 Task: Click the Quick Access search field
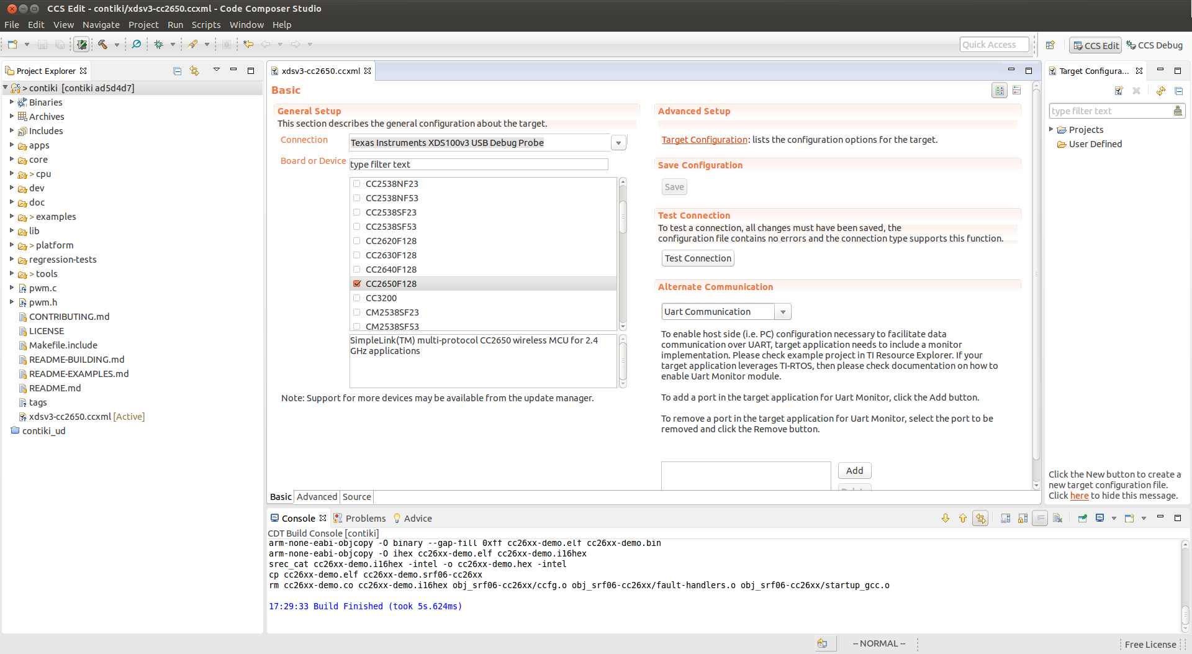[994, 45]
